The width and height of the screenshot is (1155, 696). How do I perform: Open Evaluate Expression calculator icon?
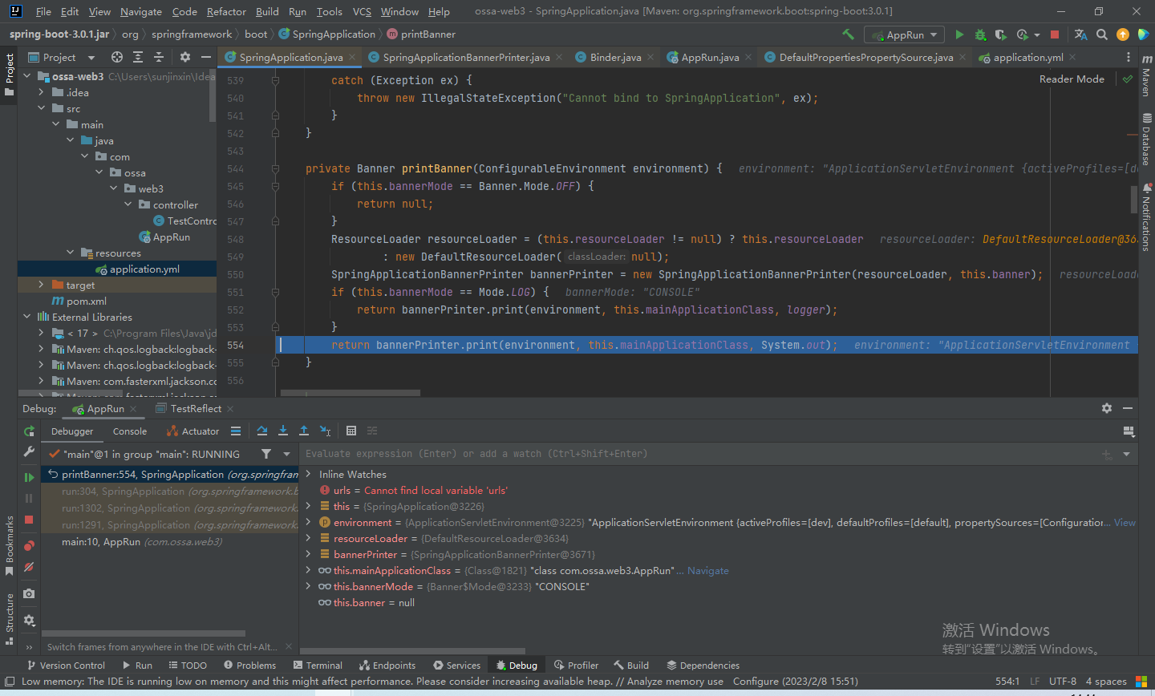coord(351,431)
